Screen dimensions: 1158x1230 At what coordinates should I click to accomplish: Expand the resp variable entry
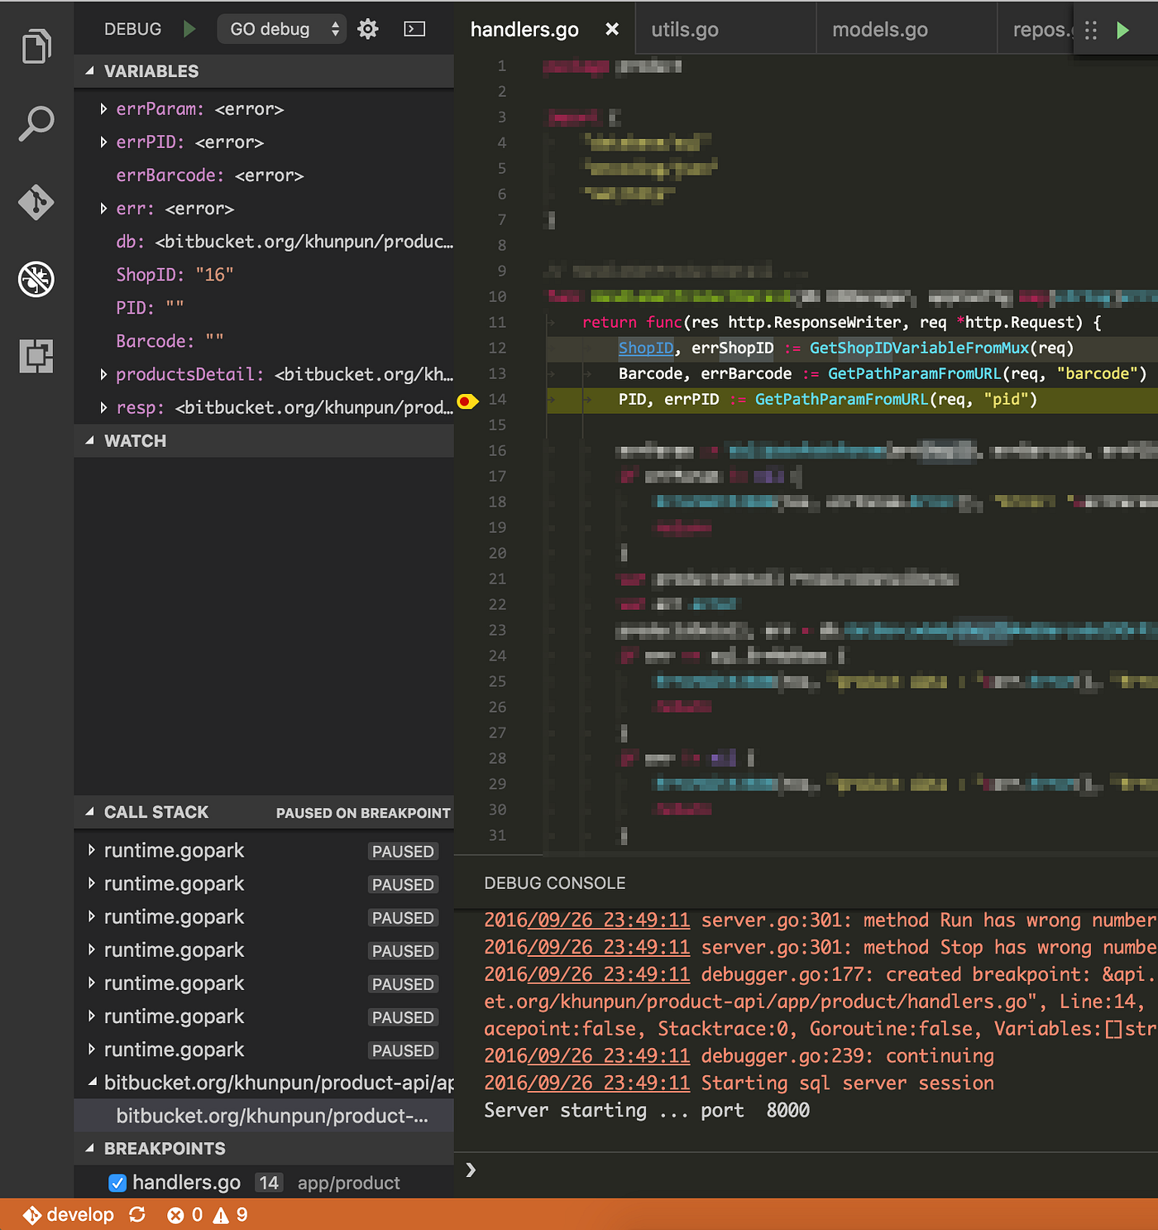pos(103,407)
